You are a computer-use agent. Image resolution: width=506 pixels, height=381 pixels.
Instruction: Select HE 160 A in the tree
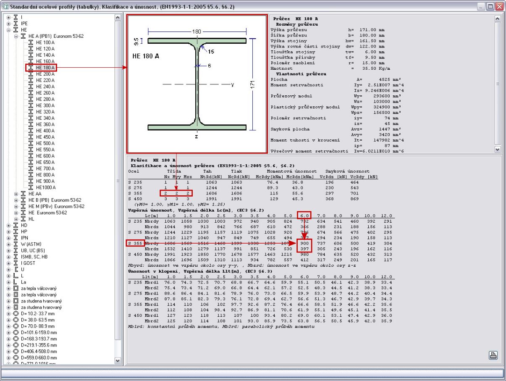coord(45,61)
